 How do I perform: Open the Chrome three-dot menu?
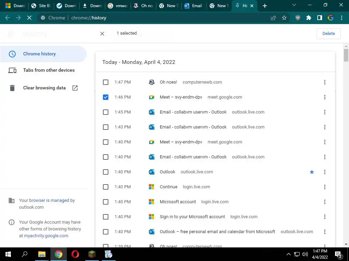point(342,18)
